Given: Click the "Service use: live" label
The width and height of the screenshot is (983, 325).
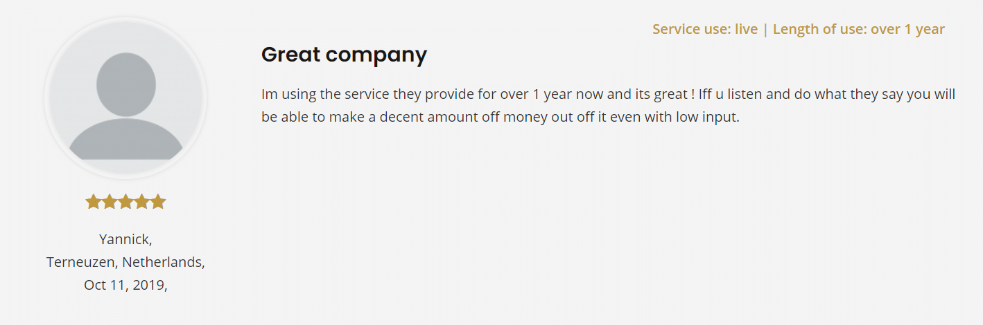Looking at the screenshot, I should pos(704,29).
